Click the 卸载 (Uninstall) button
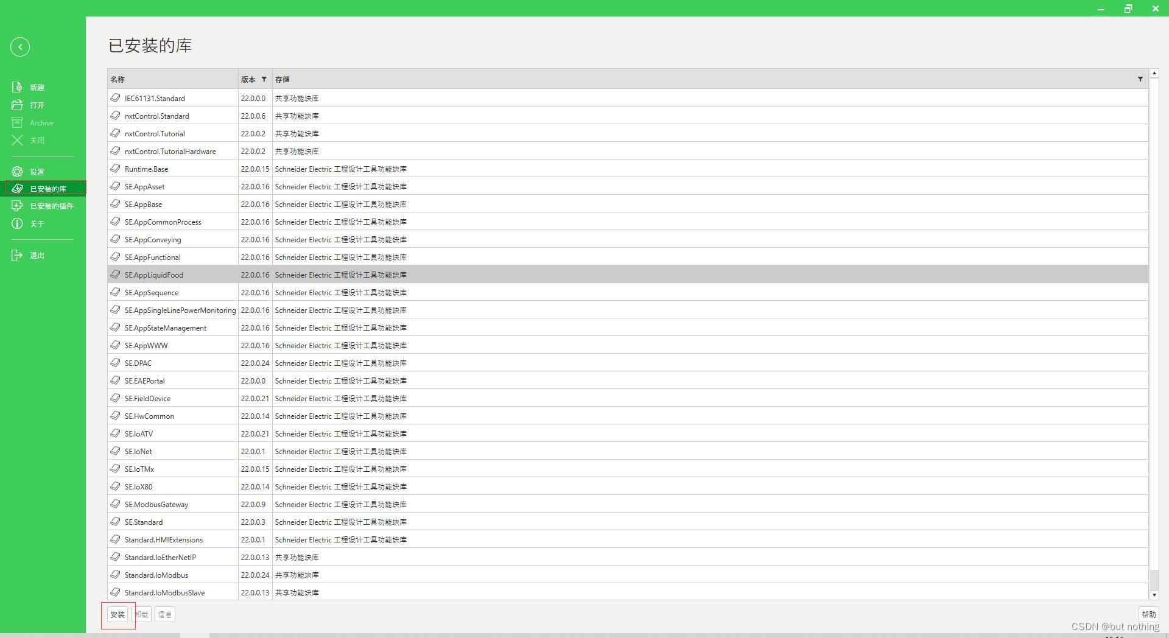 (141, 615)
